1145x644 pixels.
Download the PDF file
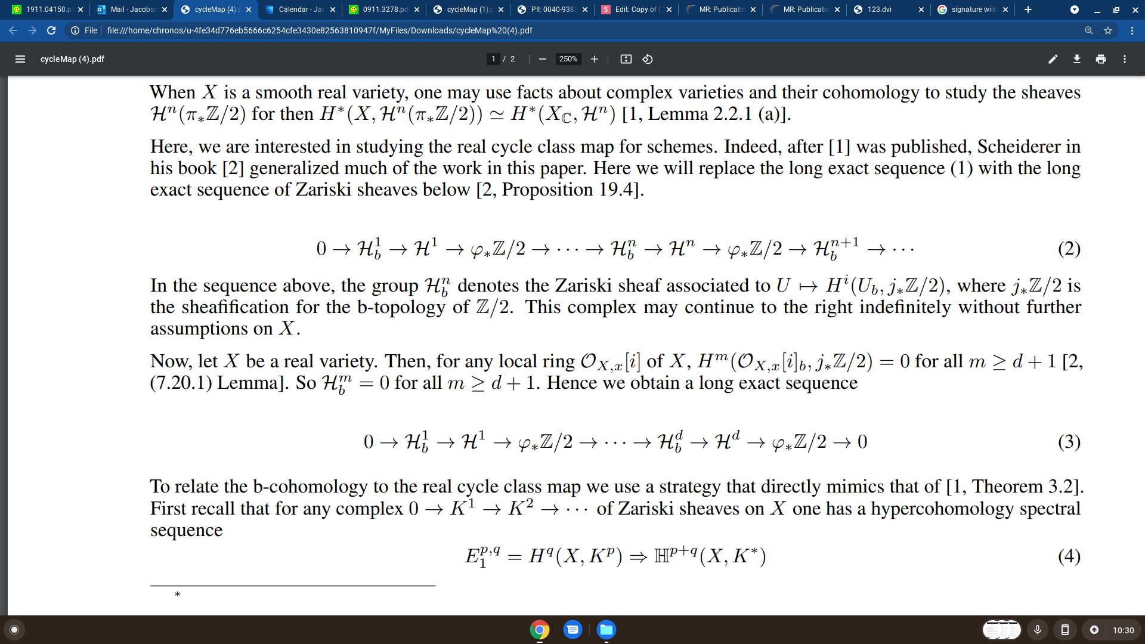tap(1076, 59)
